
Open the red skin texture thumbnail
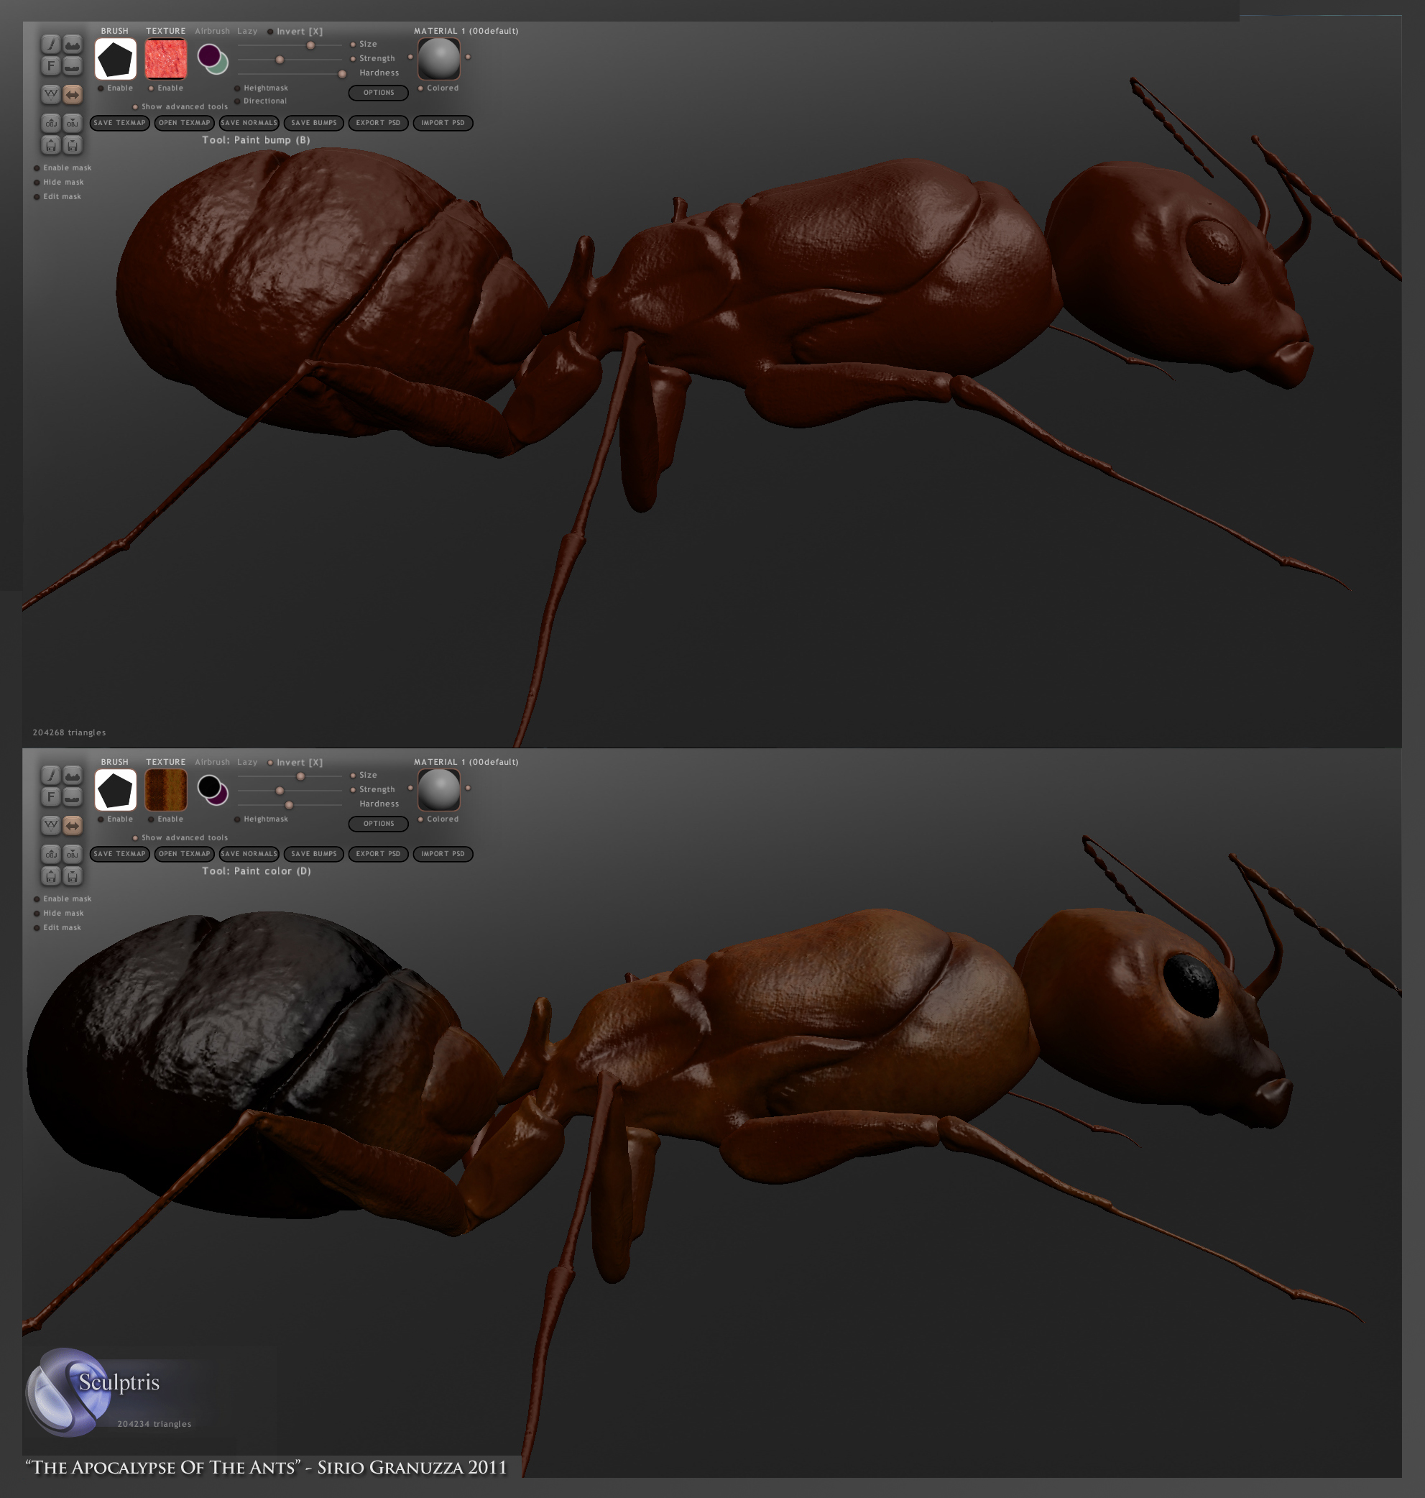click(165, 59)
